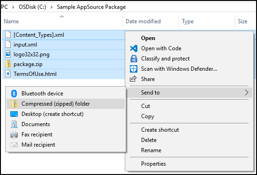Click the sort arrow above the Name column
The image size is (257, 175).
[x=62, y=16]
